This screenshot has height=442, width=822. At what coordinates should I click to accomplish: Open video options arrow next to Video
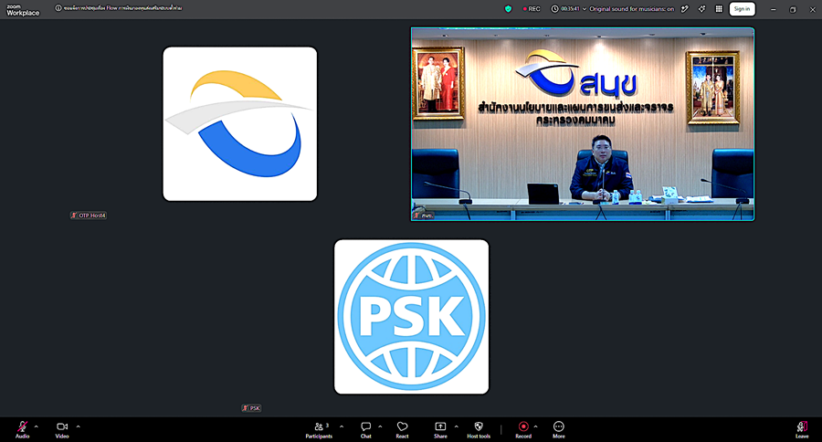click(x=79, y=426)
